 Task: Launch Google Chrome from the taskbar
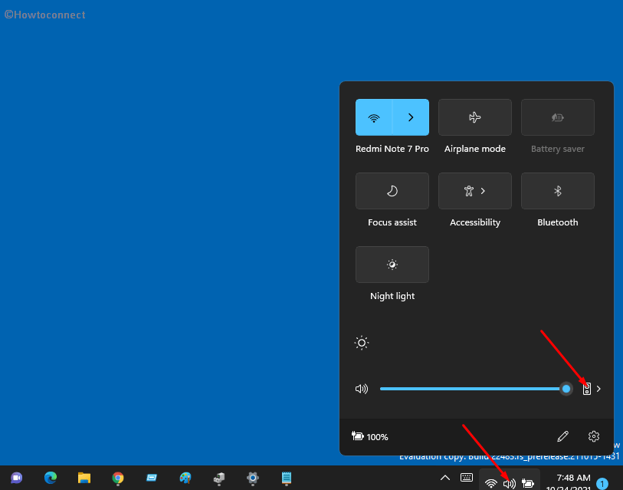pyautogui.click(x=118, y=478)
